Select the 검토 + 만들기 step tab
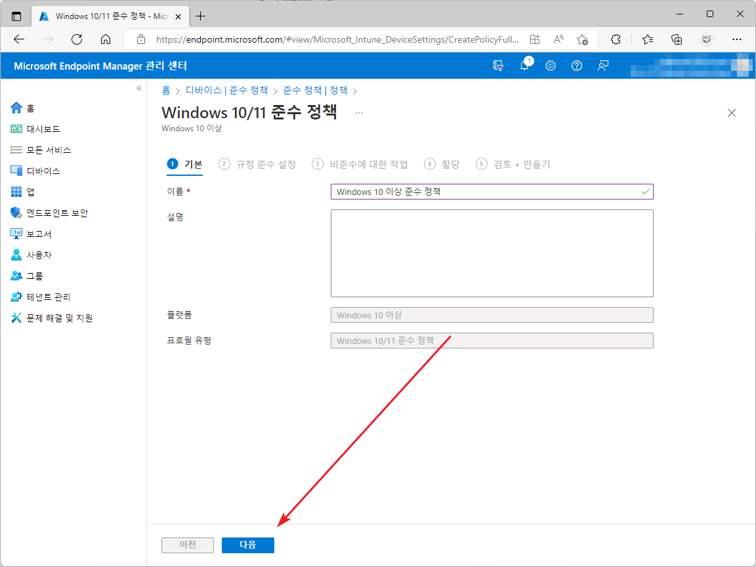This screenshot has width=756, height=567. tap(513, 165)
